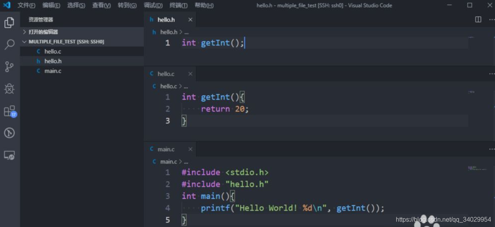Activate the main.c editor tab

click(x=170, y=149)
